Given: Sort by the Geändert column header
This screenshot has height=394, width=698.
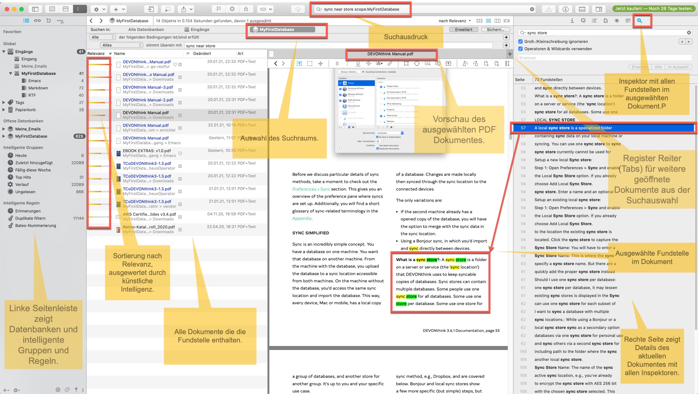Looking at the screenshot, I should [x=202, y=53].
